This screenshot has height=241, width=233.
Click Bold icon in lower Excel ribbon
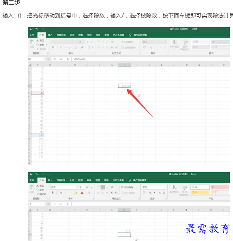52,193
